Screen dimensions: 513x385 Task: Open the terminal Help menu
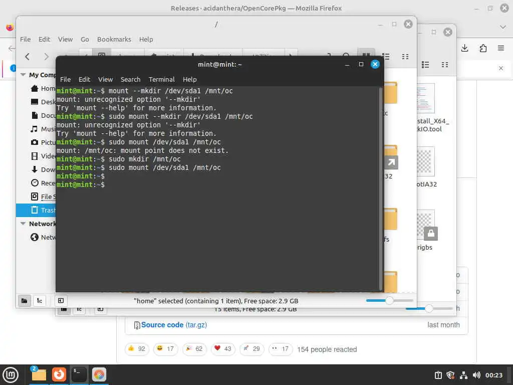(189, 80)
